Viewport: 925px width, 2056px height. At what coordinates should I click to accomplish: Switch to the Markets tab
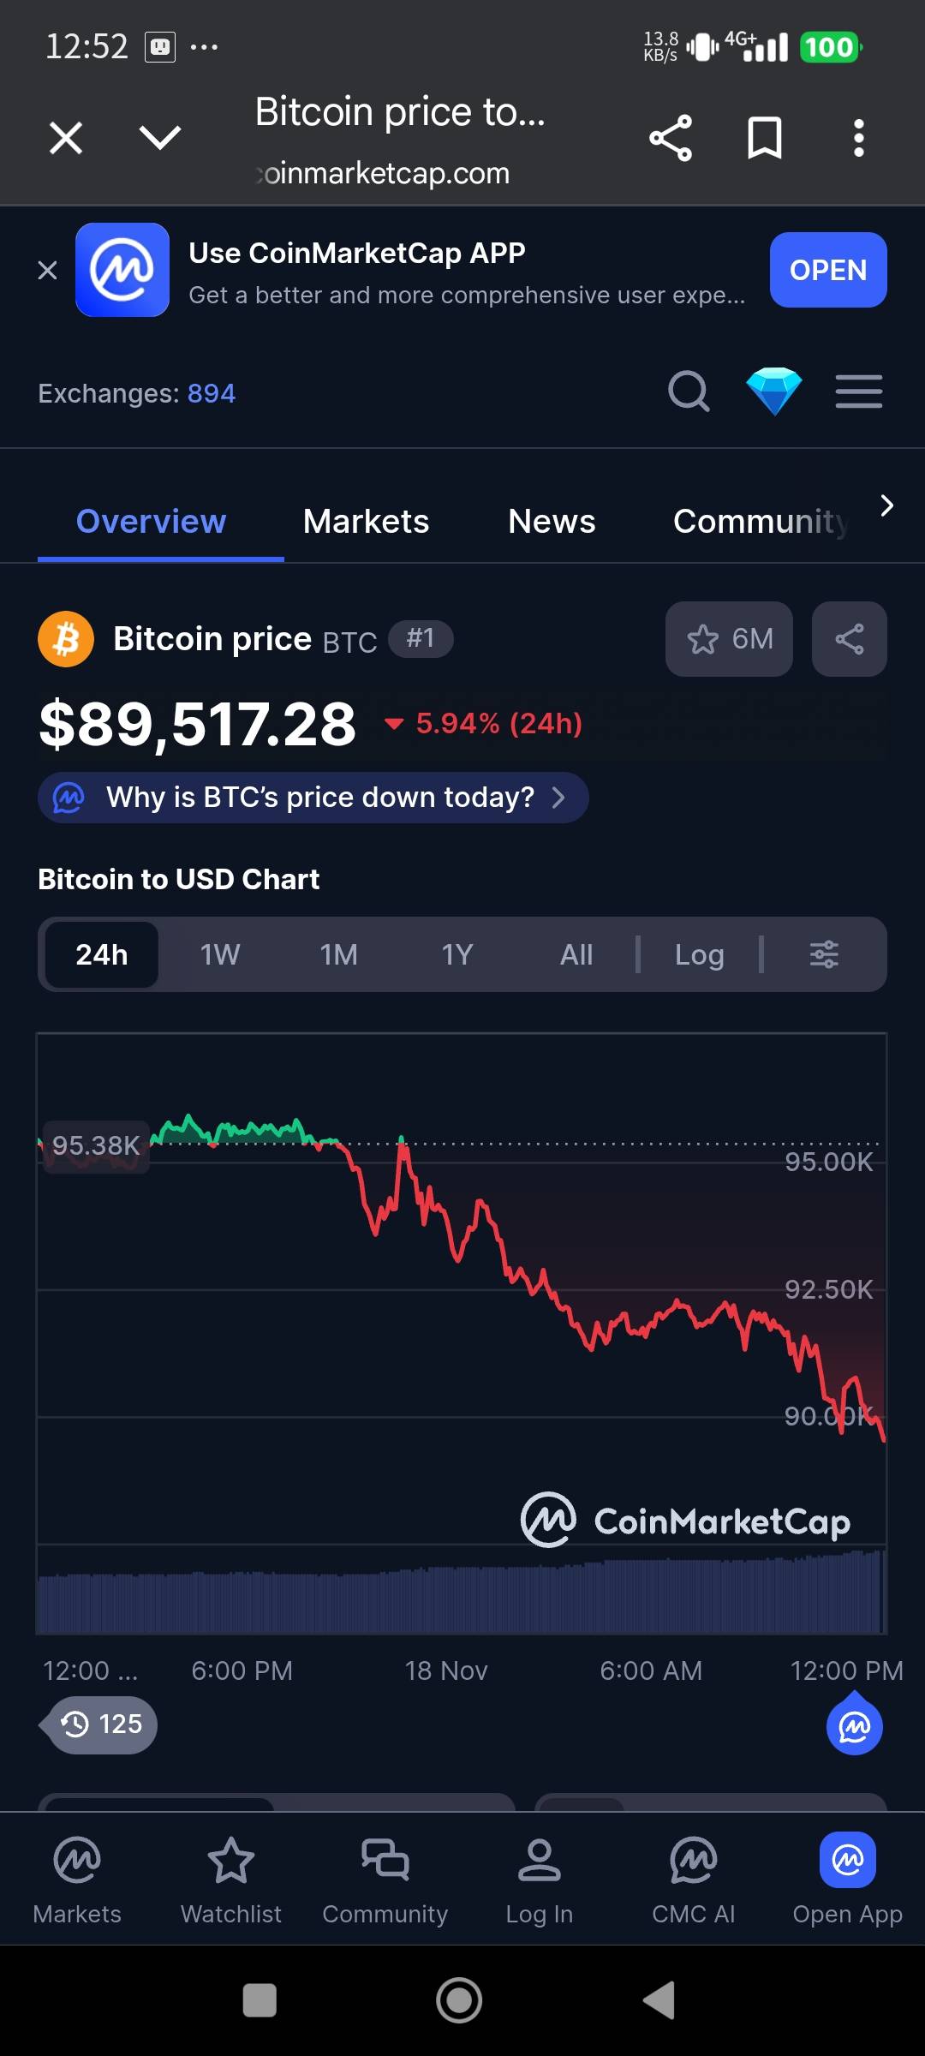[366, 522]
